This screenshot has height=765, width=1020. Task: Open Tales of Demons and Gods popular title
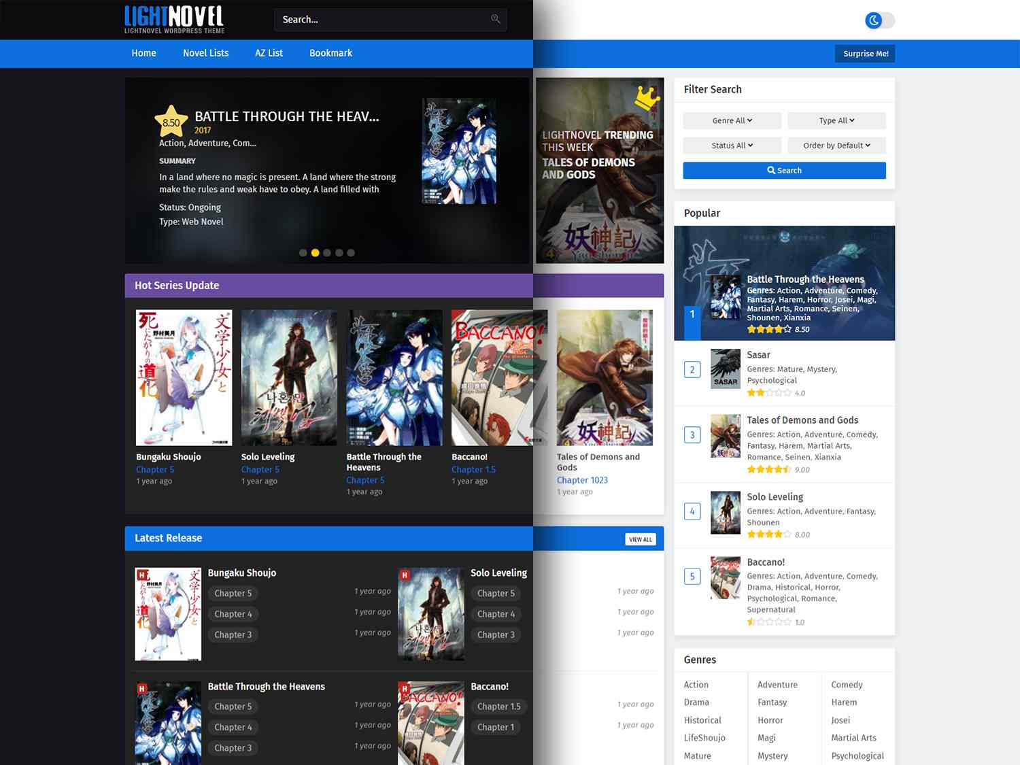point(802,420)
